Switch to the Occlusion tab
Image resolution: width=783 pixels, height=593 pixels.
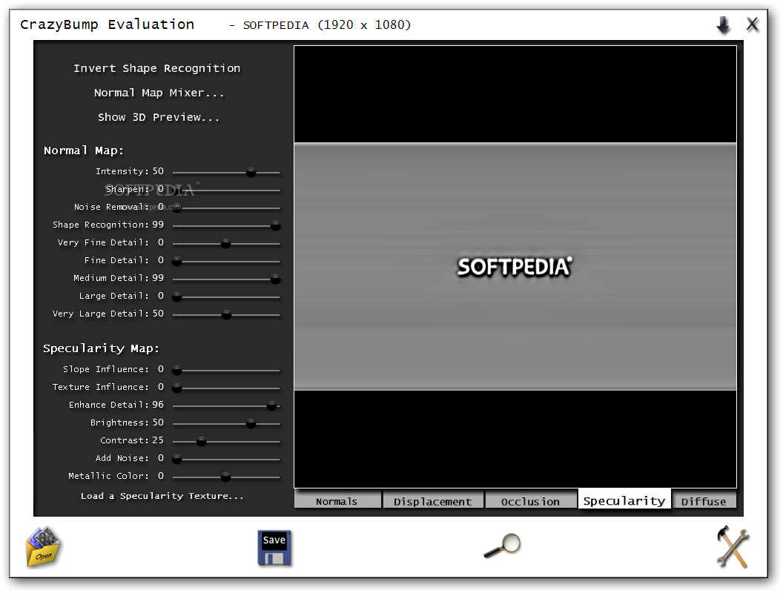point(530,500)
